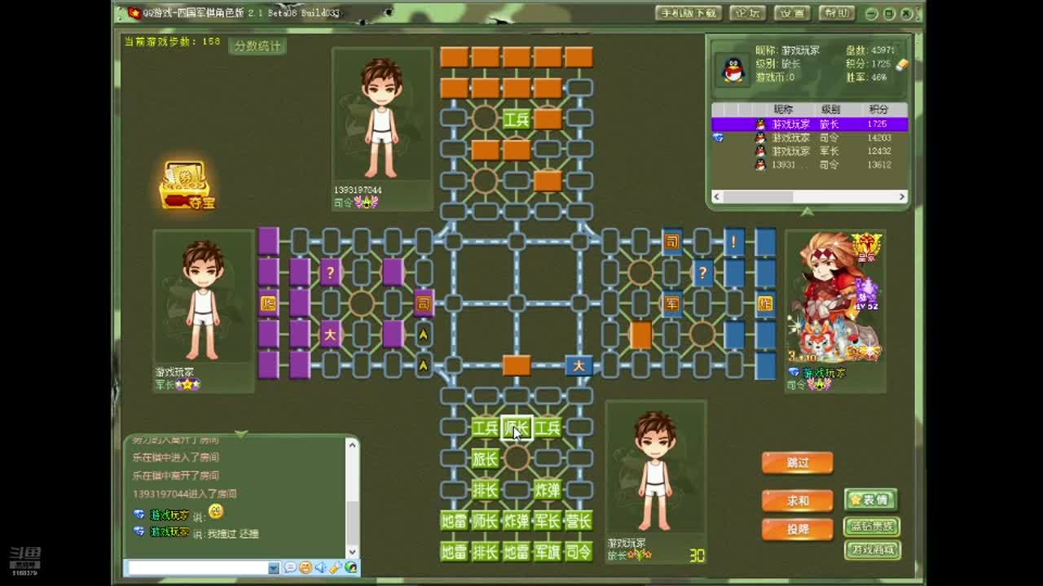Screen dimensions: 1043x586
Task: Select the green 军旗 chess piece
Action: click(547, 552)
